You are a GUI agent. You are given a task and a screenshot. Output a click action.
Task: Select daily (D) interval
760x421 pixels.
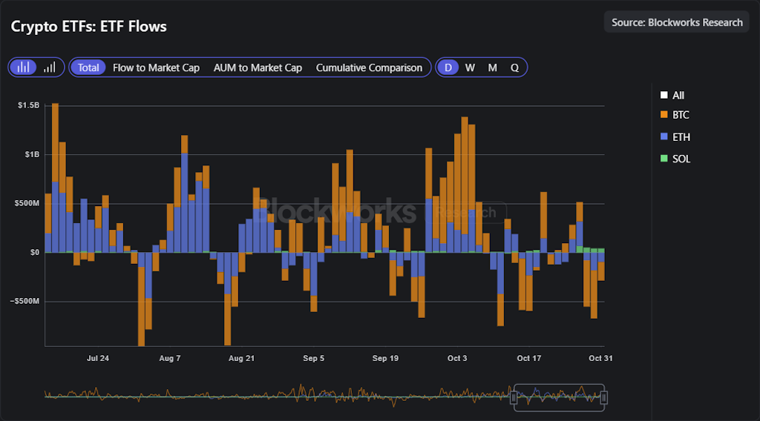(x=448, y=67)
